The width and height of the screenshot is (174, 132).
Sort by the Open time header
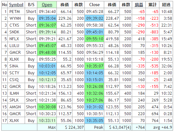click(x=47, y=5)
